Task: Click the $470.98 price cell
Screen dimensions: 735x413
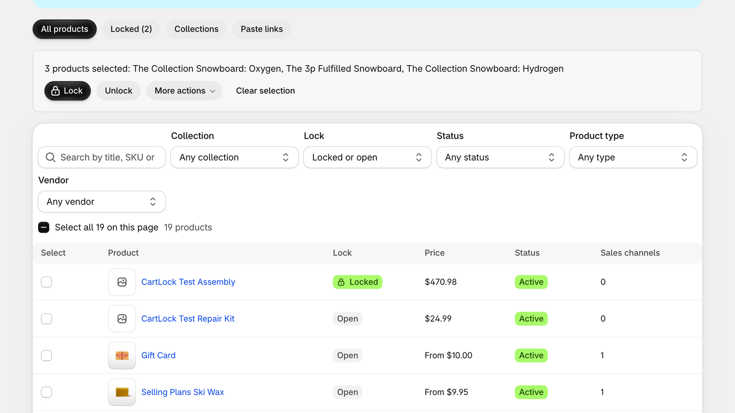Action: pos(441,282)
